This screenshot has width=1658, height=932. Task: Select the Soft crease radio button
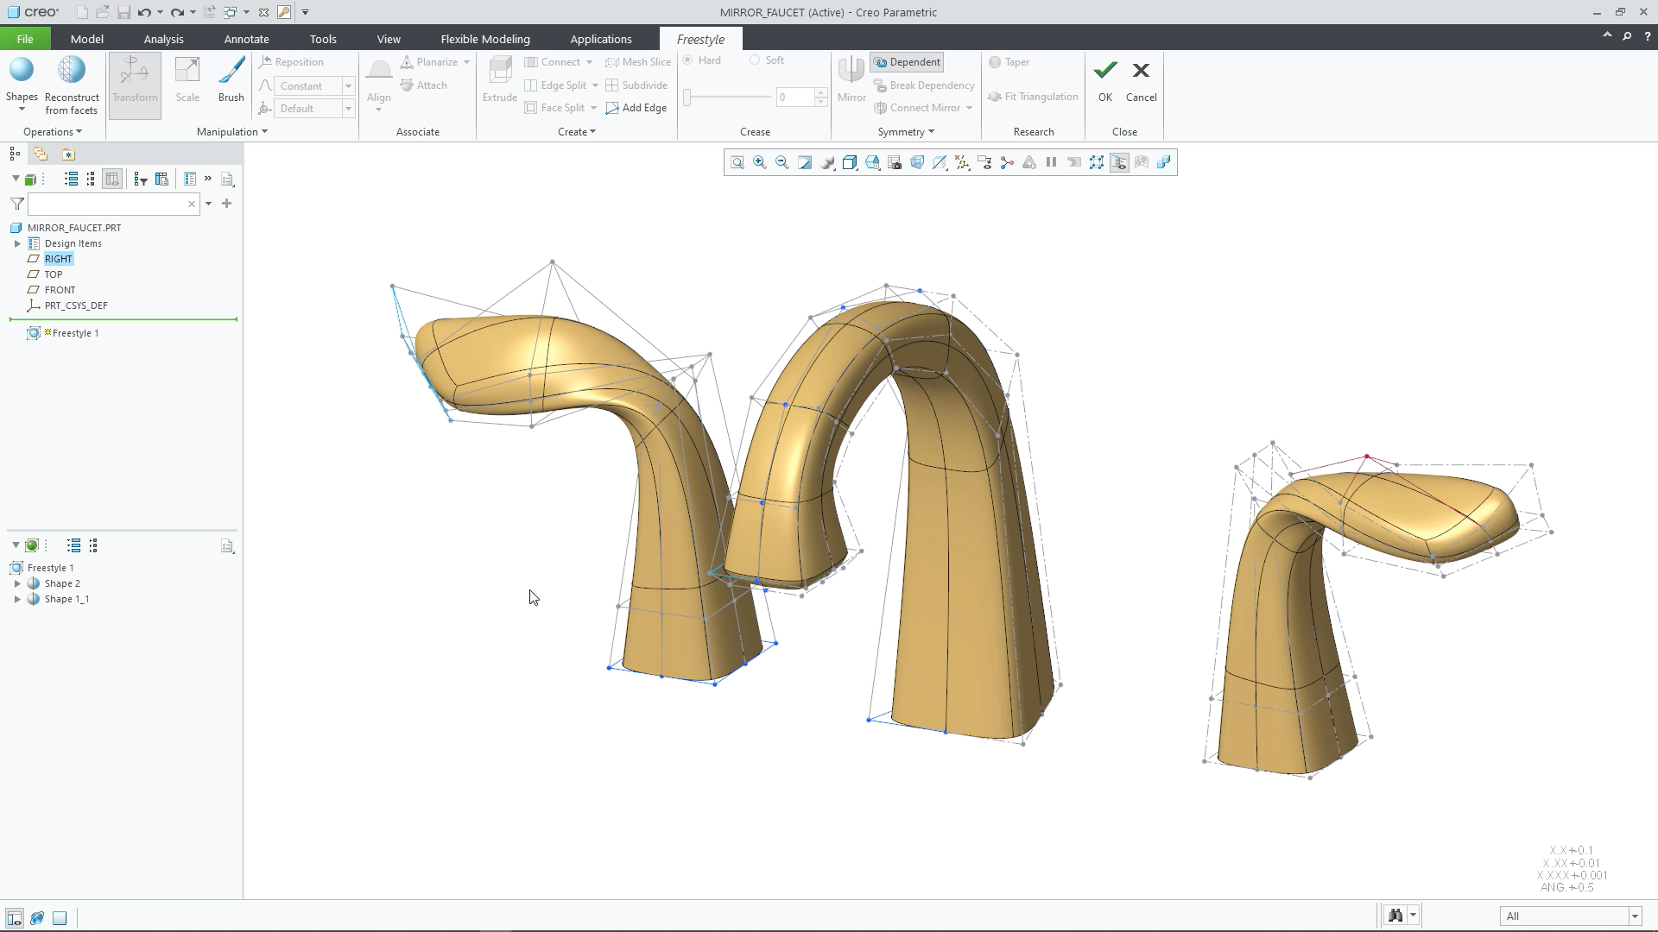[x=755, y=60]
